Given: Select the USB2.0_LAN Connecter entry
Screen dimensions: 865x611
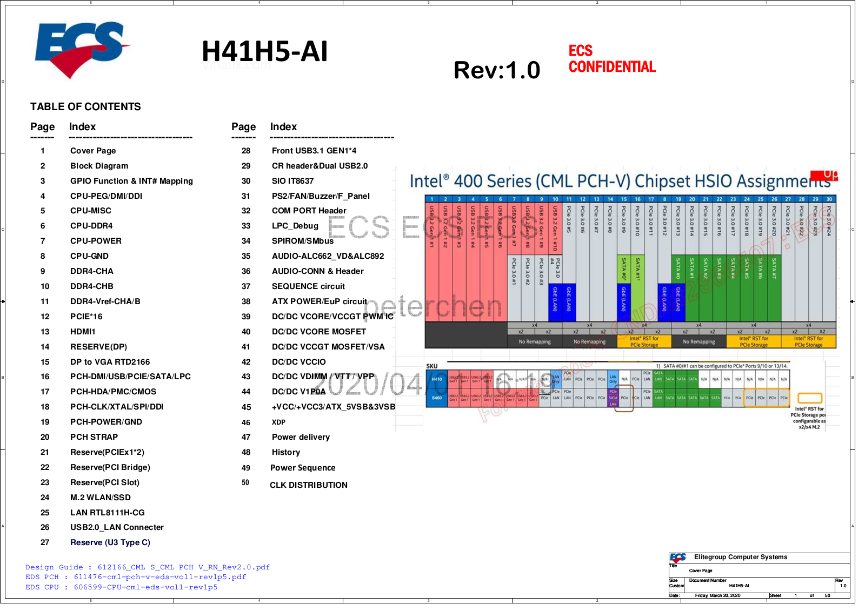Looking at the screenshot, I should pyautogui.click(x=117, y=527).
